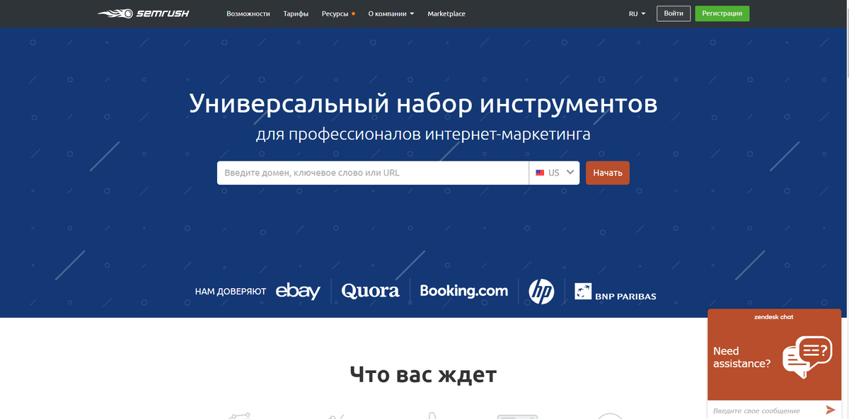Click the chat bubbles icon in widget

tap(807, 357)
